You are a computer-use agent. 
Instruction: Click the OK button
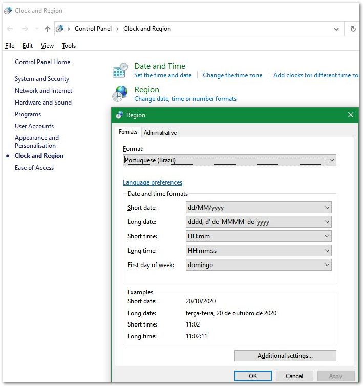coord(253,376)
